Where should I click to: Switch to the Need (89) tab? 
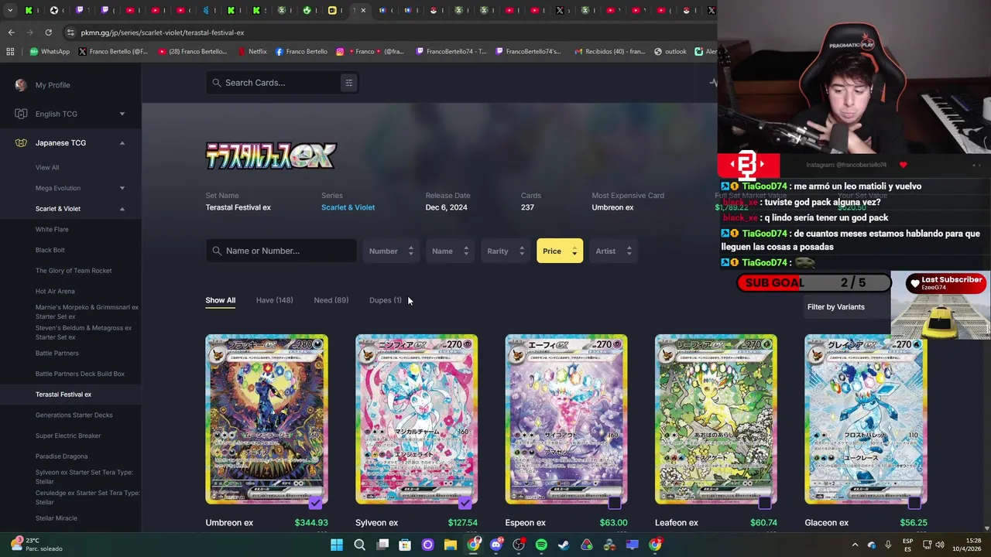331,300
